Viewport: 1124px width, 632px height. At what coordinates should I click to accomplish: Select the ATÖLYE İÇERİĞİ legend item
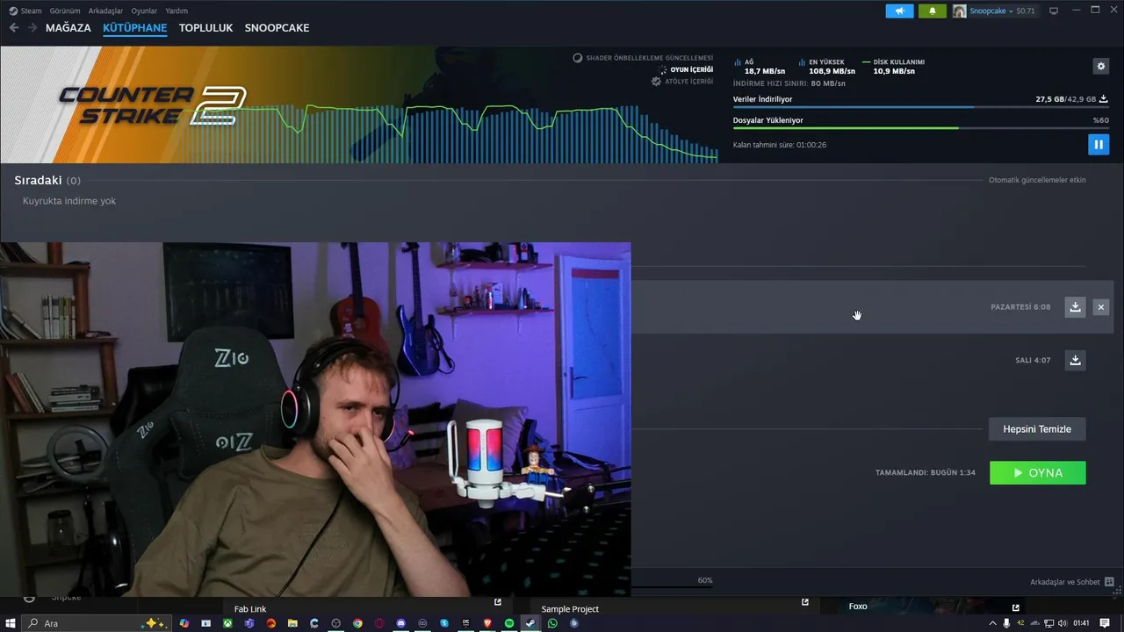[x=681, y=81]
